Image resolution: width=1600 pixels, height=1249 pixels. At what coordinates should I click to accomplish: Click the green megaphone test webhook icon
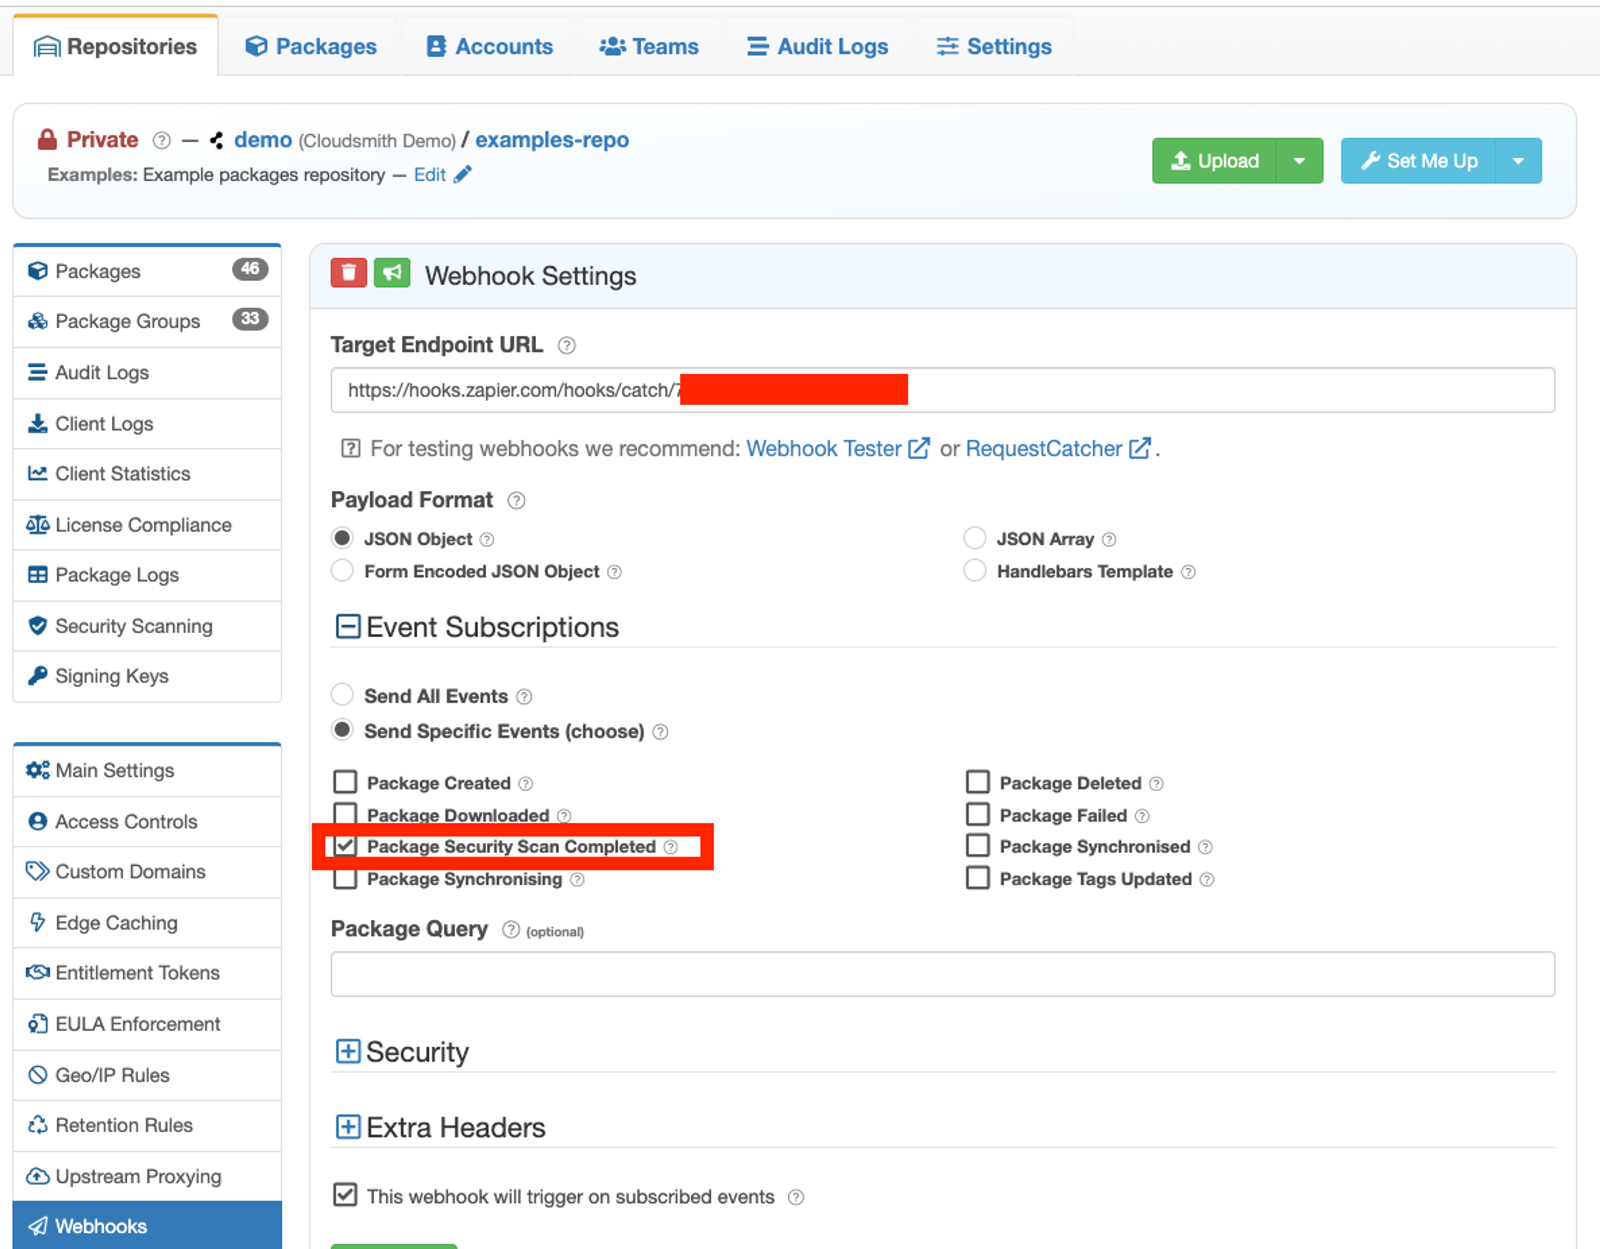(392, 273)
